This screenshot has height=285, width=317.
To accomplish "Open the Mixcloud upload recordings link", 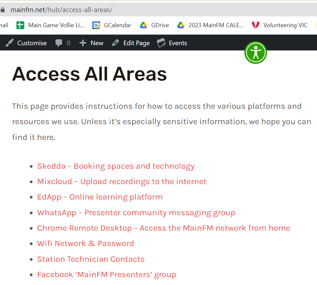I will click(122, 181).
